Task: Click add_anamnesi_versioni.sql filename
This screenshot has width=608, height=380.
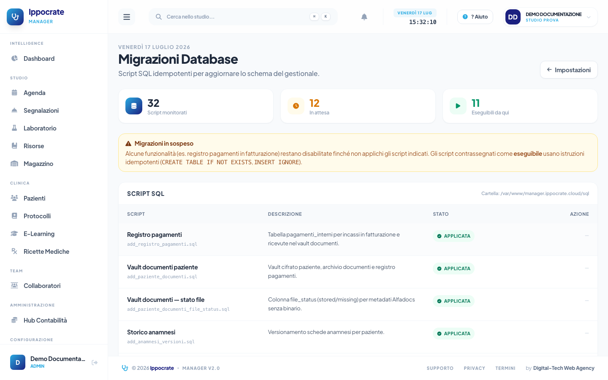Action: (x=161, y=342)
